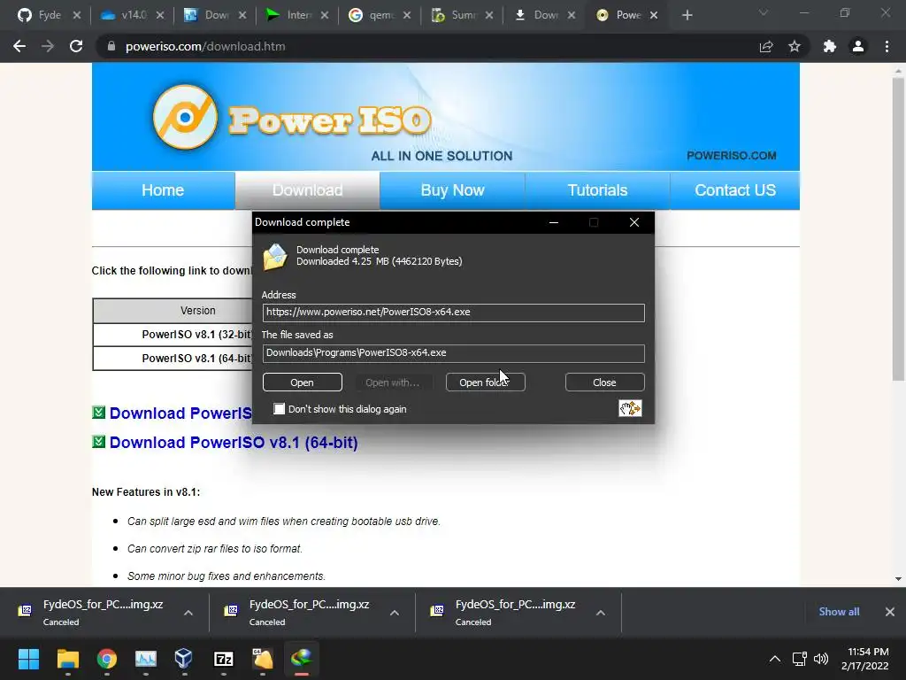Click the scrollbar down arrow
The width and height of the screenshot is (906, 680).
coord(898,579)
